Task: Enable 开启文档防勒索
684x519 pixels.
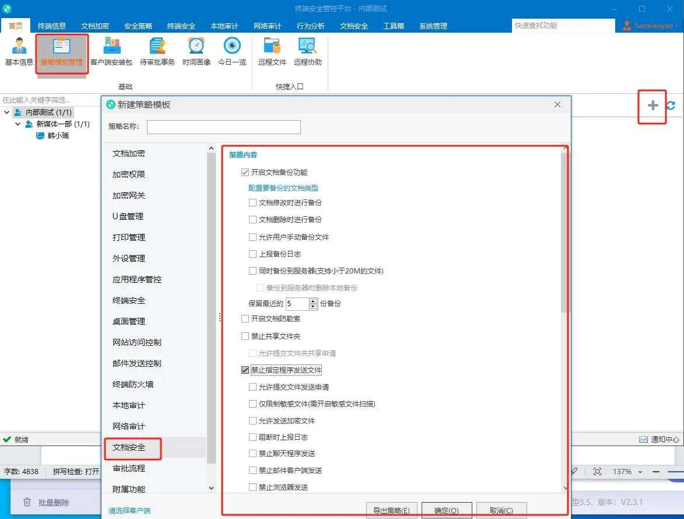Action: click(x=245, y=319)
